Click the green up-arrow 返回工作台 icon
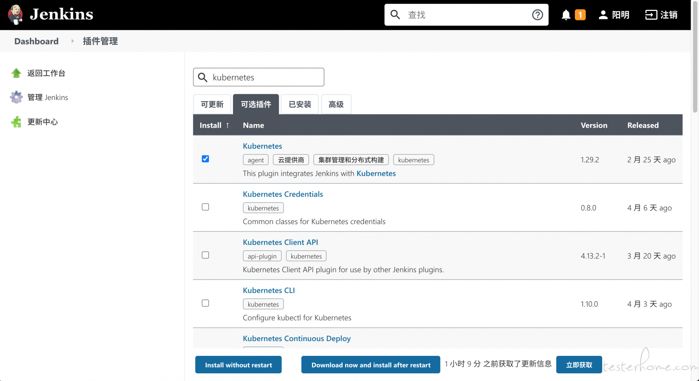 point(16,73)
